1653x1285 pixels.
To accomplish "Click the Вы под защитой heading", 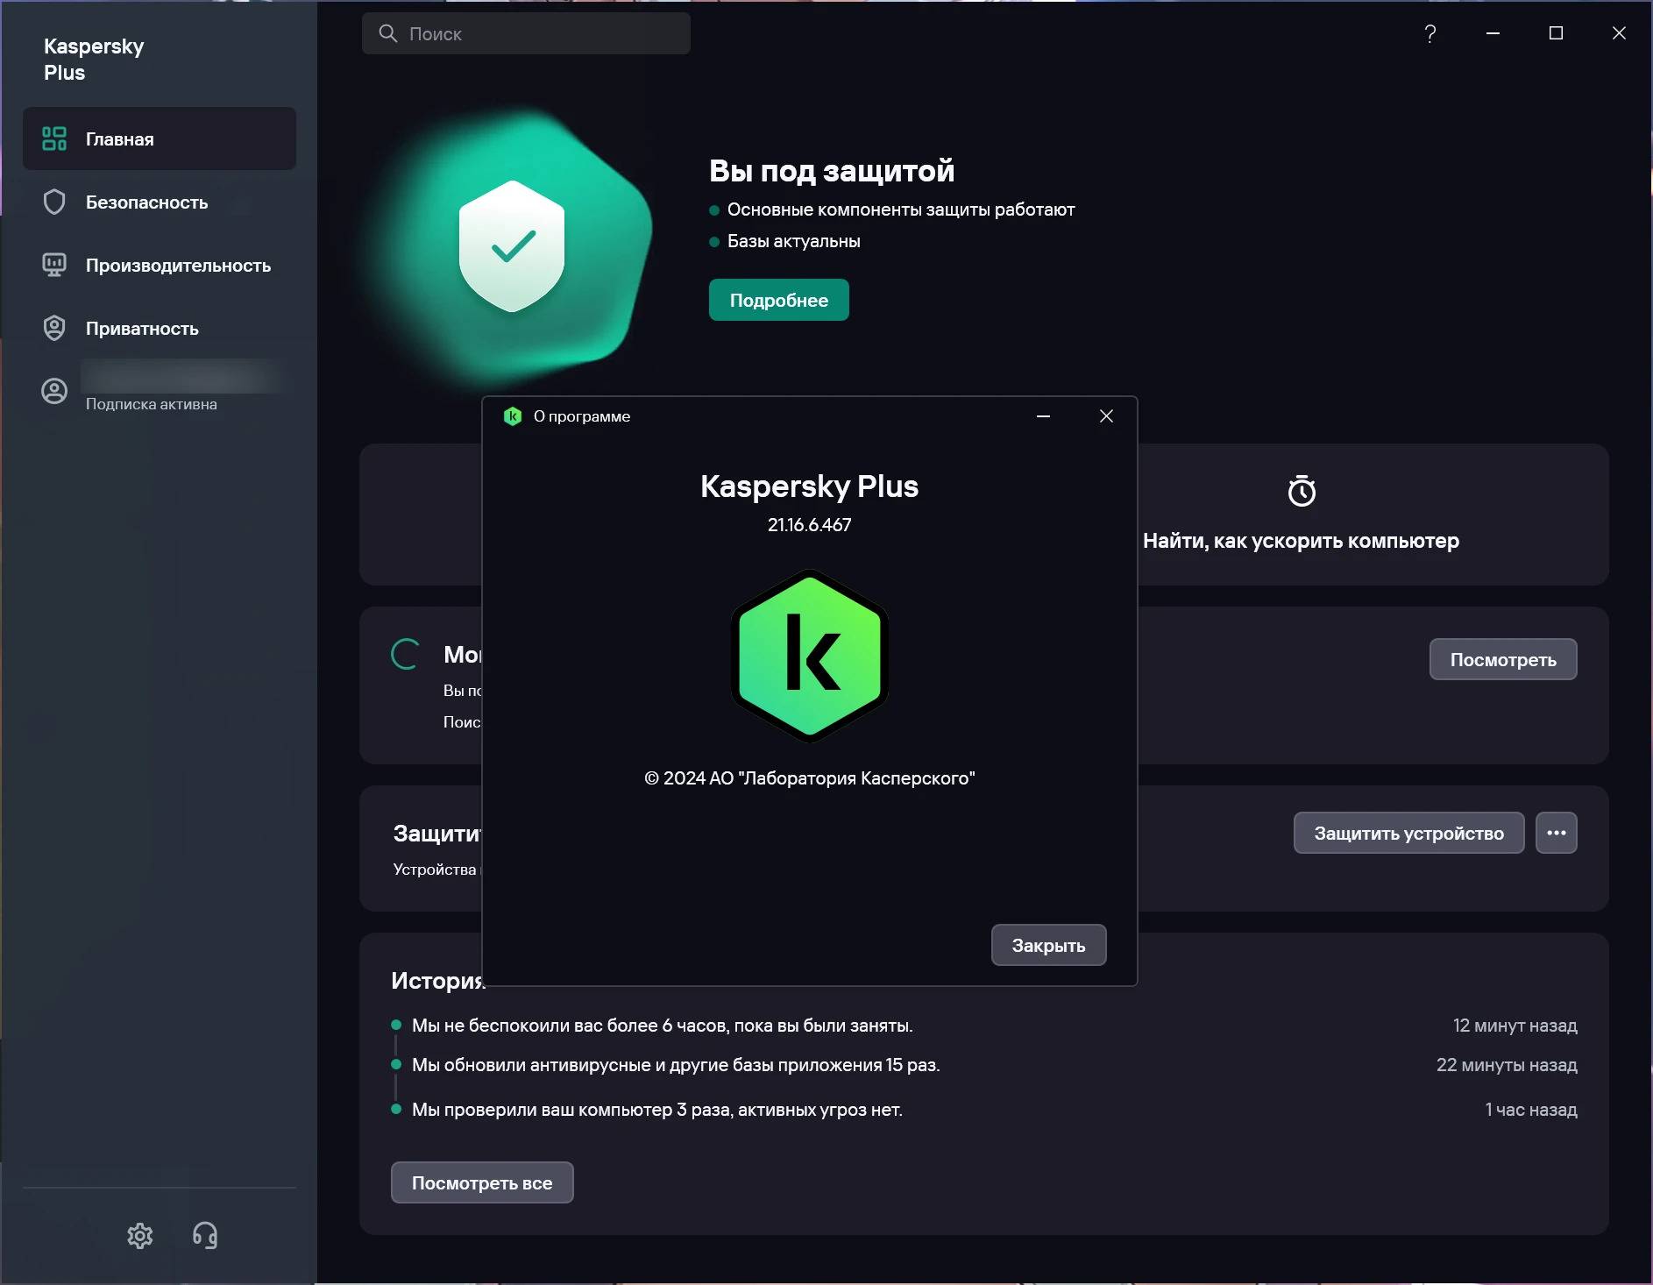I will pos(832,170).
